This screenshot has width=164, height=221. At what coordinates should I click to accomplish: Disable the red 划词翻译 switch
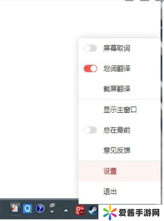tap(90, 69)
